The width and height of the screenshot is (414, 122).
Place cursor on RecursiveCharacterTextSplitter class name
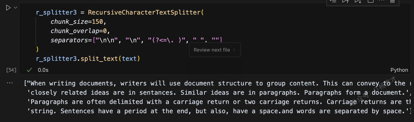pos(144,13)
